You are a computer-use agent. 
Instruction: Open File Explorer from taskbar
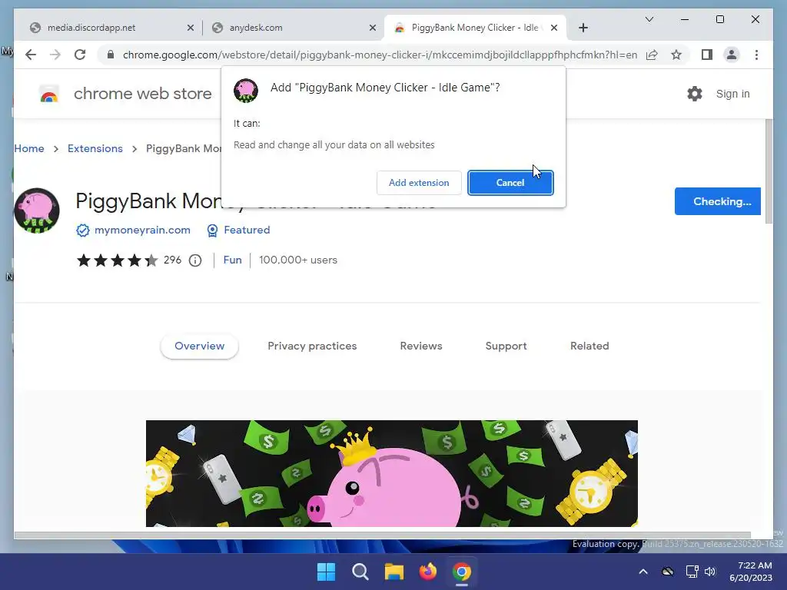[394, 572]
